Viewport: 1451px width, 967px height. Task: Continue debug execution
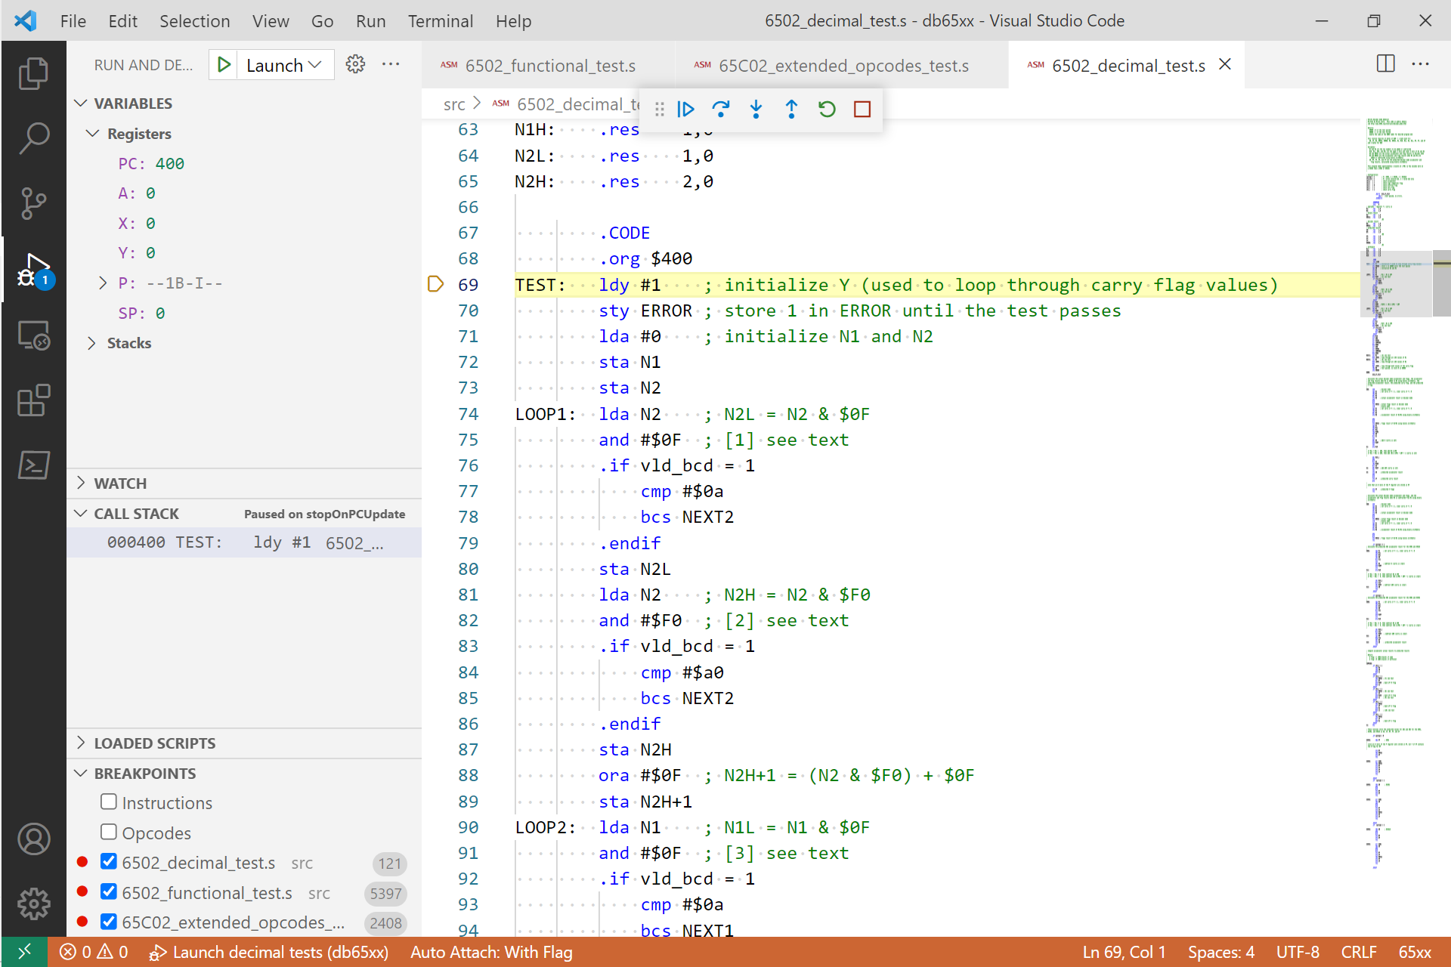(685, 110)
